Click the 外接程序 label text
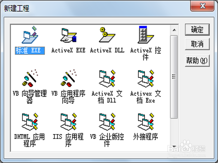This screenshot has width=218, height=163. pos(146,137)
